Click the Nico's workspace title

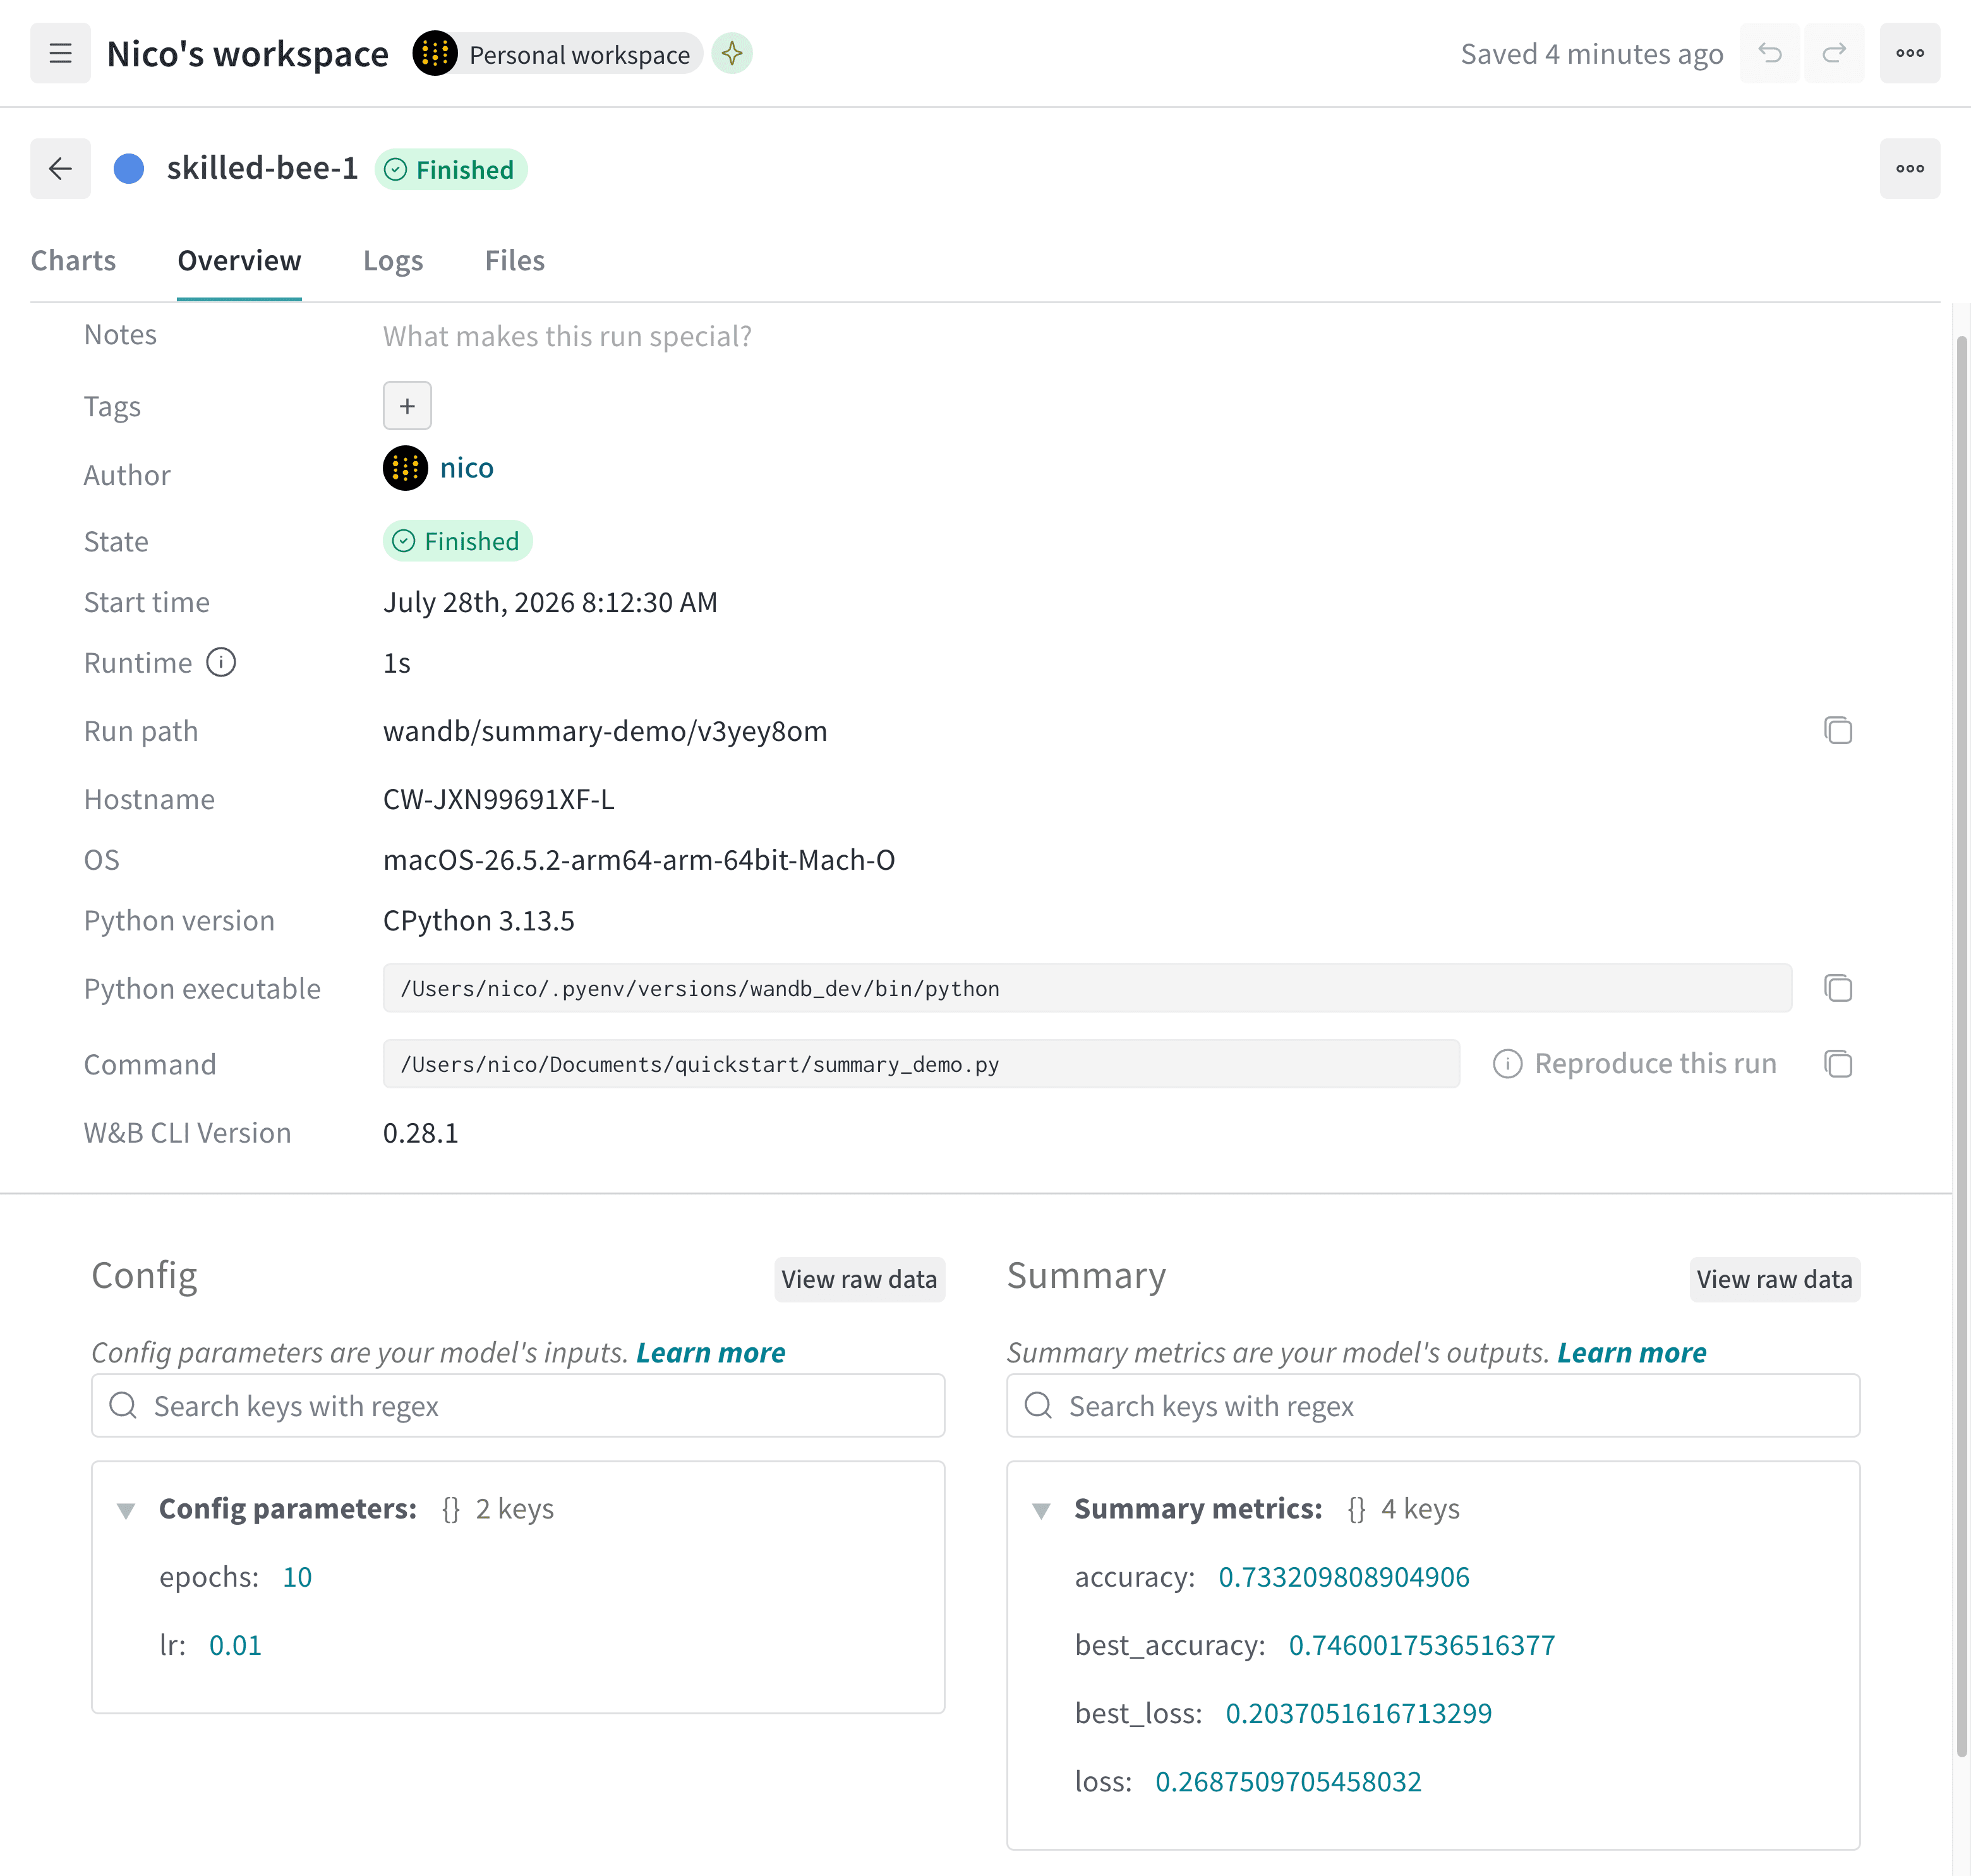(x=247, y=54)
